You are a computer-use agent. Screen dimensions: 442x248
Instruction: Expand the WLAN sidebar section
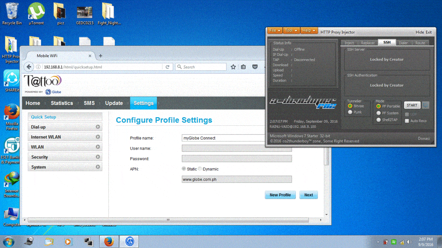[65, 147]
